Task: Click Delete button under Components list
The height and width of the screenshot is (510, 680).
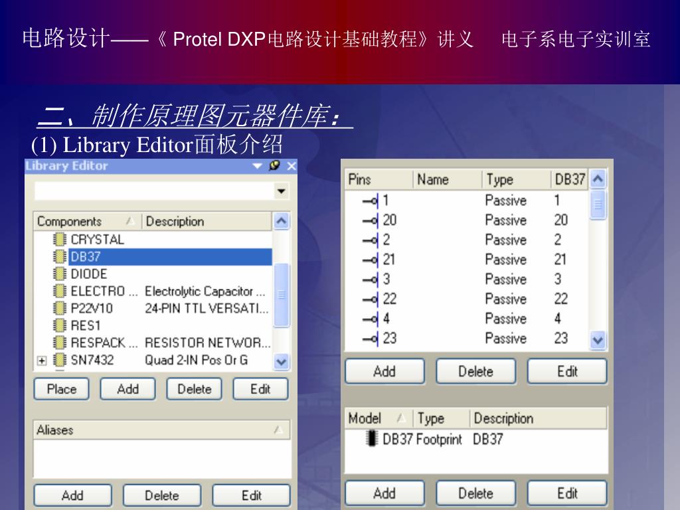Action: pos(195,389)
